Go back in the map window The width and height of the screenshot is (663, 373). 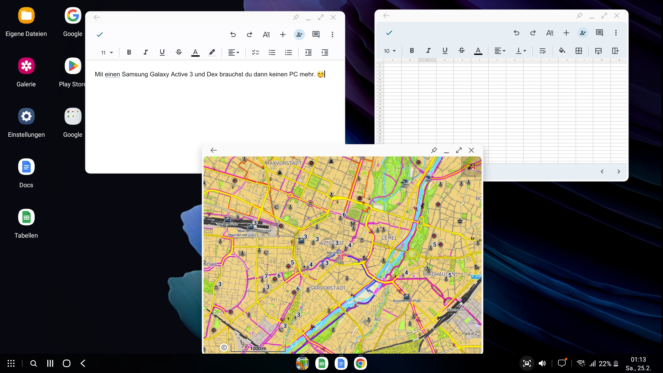(x=214, y=150)
